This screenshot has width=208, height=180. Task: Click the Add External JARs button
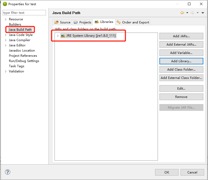[181, 44]
